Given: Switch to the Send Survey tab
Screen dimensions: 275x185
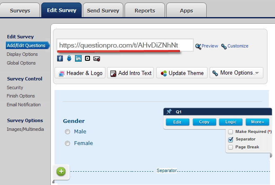Looking at the screenshot, I should pos(102,10).
